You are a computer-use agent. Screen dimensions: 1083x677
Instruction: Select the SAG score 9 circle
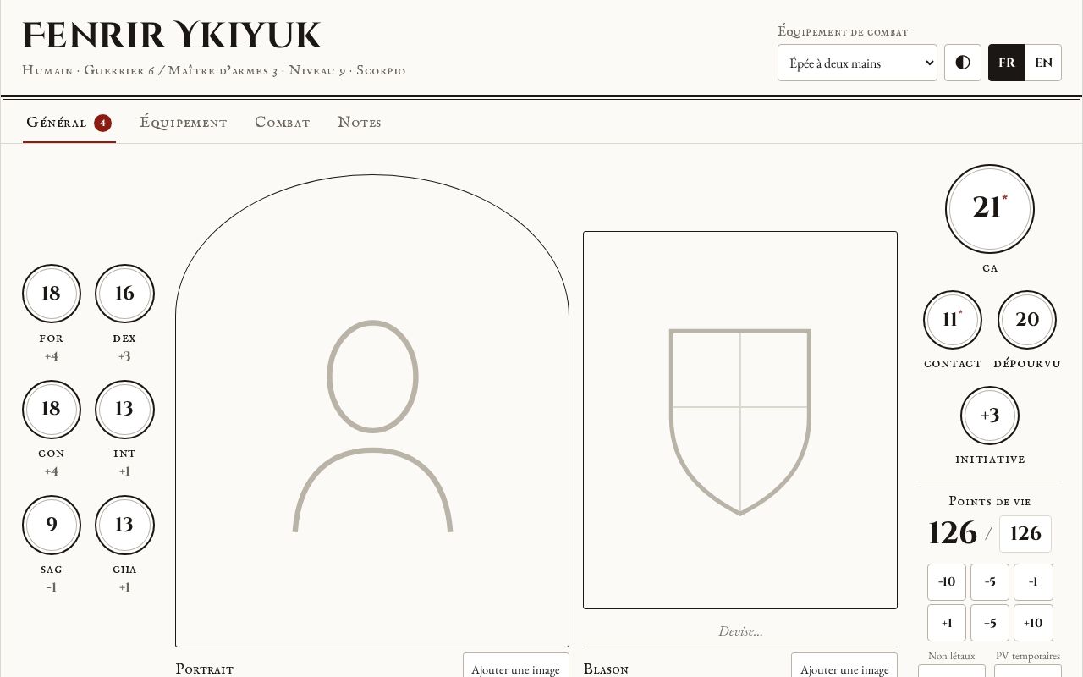pyautogui.click(x=52, y=525)
